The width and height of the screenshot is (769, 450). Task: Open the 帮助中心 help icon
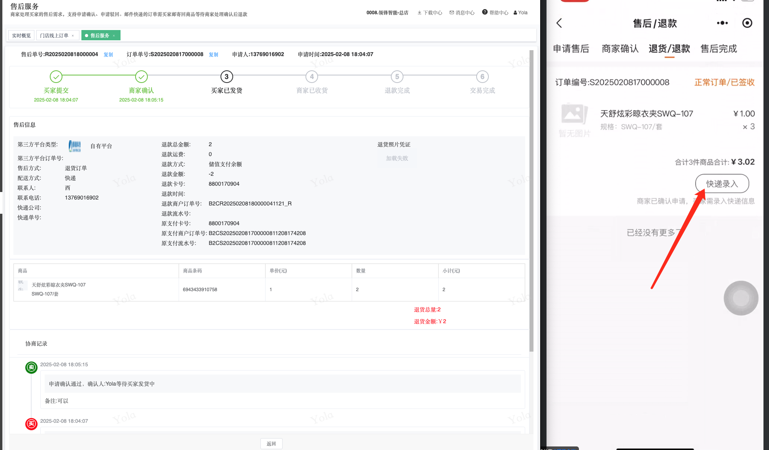[x=485, y=12]
